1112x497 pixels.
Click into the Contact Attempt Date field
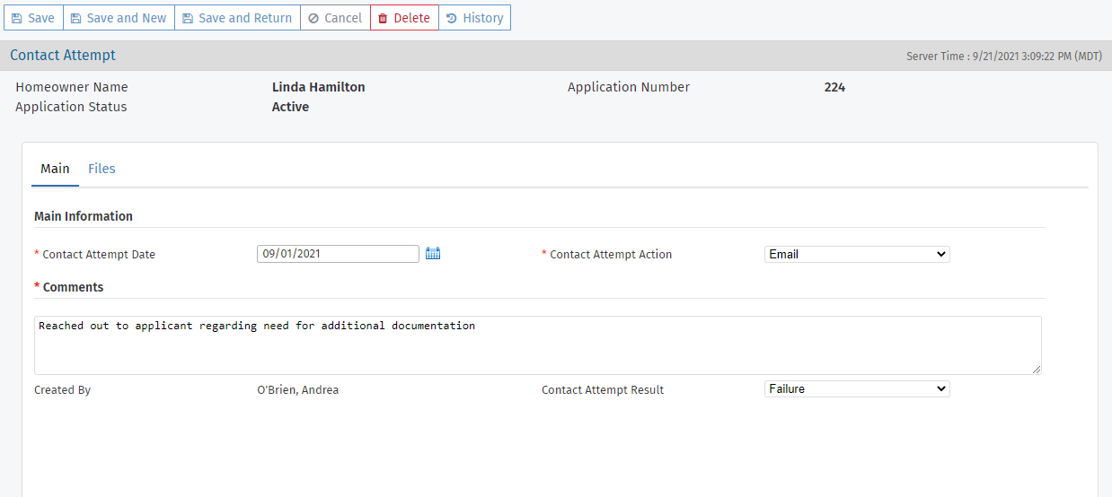pyautogui.click(x=337, y=254)
